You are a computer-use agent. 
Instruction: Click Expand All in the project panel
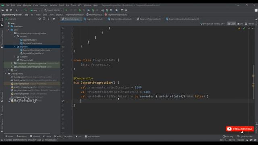tap(44, 19)
